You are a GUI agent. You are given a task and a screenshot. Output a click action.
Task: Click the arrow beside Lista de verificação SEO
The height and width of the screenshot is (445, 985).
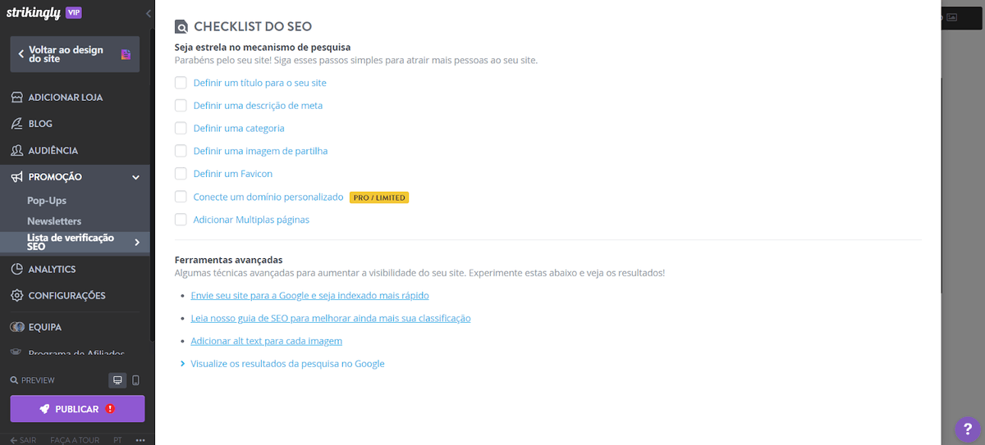tap(137, 243)
